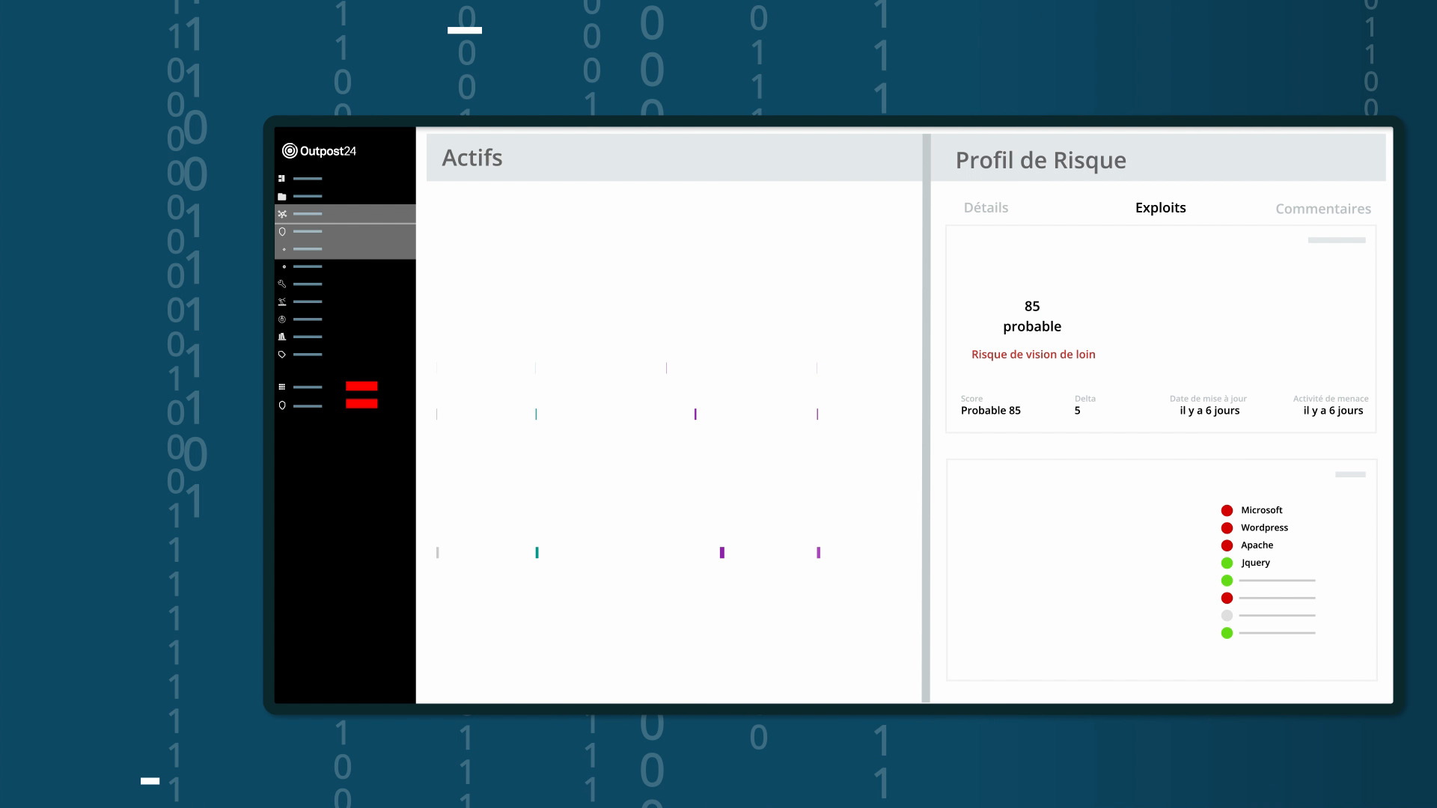The image size is (1437, 808).
Task: Switch to the Détails tab
Action: tap(986, 208)
